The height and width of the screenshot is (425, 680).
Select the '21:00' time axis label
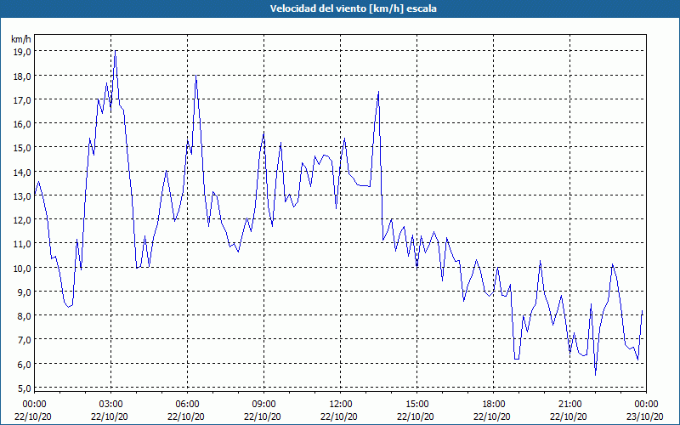tap(569, 405)
